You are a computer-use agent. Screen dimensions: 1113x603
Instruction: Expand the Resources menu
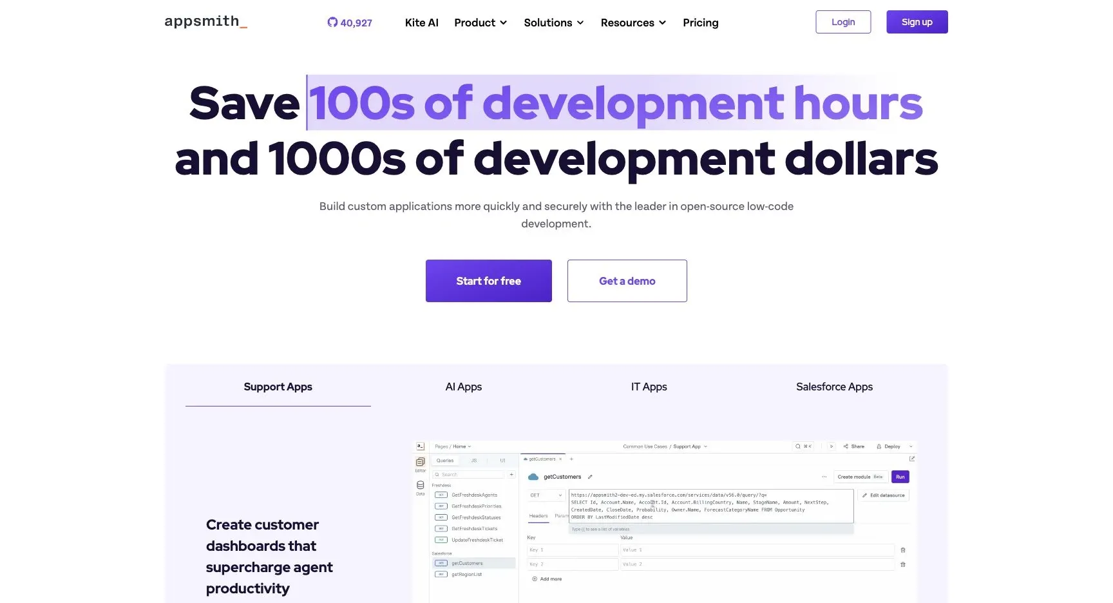click(633, 23)
